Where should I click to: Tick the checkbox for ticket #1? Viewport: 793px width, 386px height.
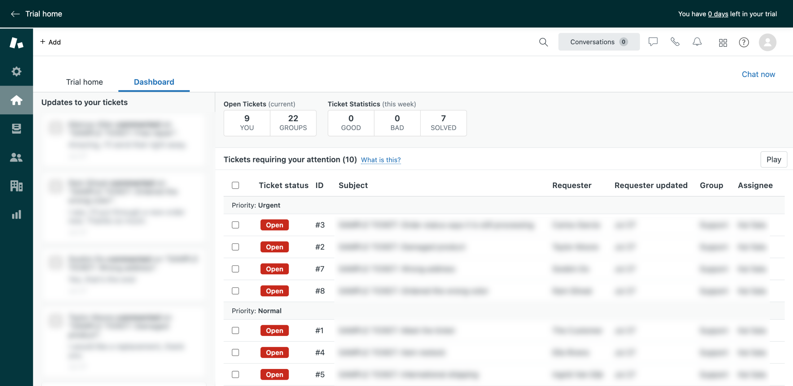pyautogui.click(x=235, y=330)
